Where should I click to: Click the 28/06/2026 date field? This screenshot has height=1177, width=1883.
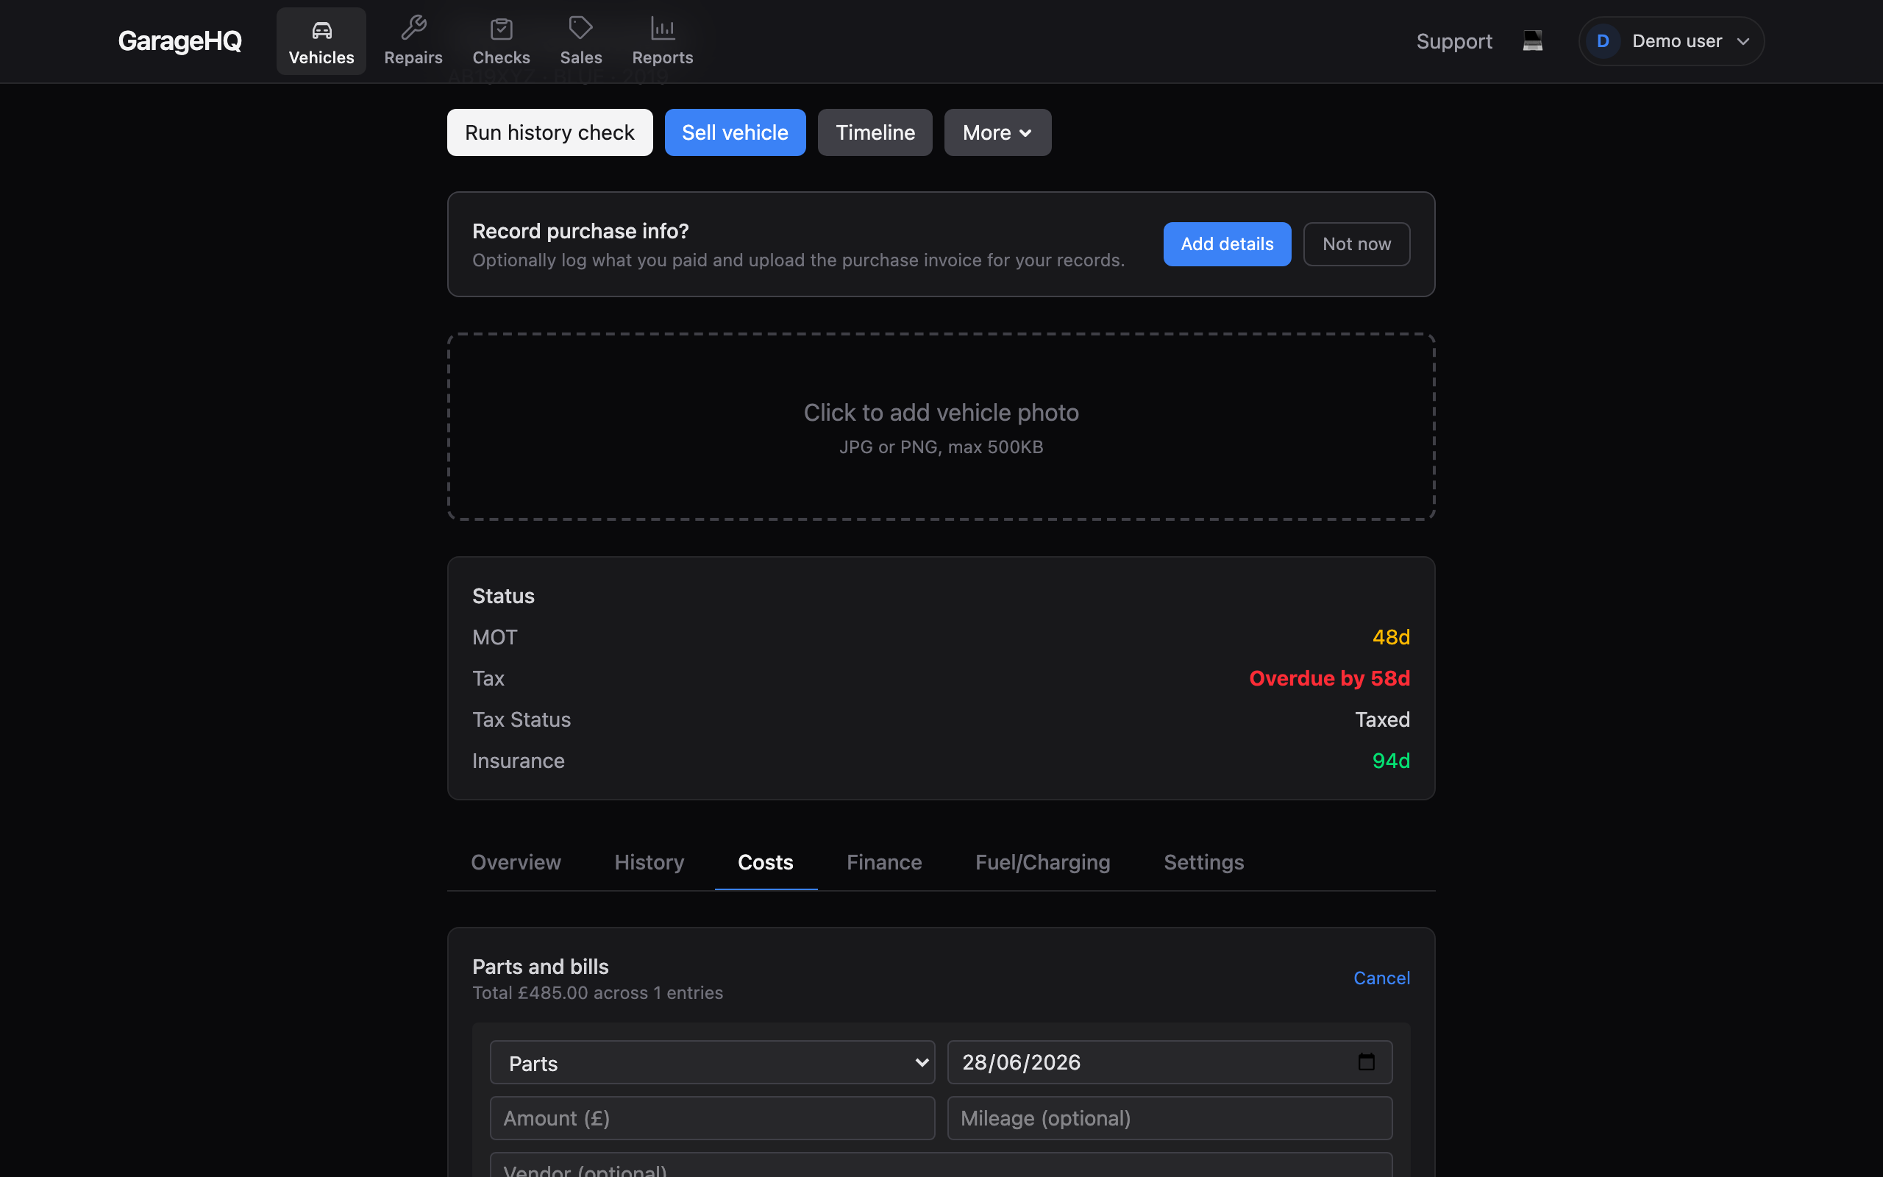[x=1170, y=1062]
